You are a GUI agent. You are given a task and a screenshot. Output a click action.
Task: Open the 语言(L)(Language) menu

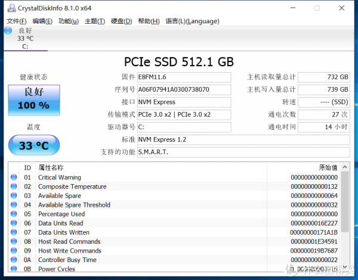coord(193,21)
